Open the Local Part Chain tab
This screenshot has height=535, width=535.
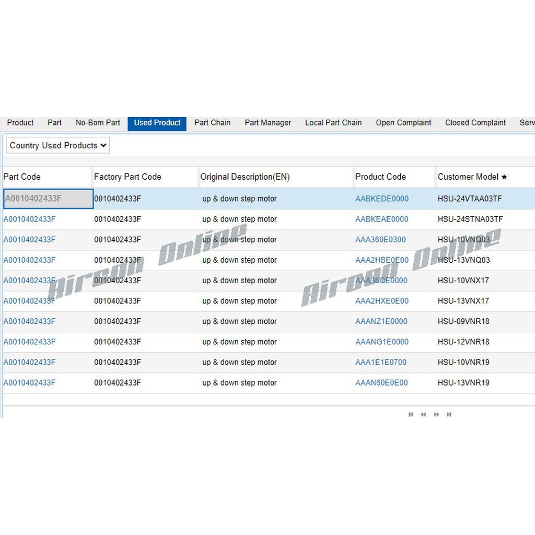(333, 123)
